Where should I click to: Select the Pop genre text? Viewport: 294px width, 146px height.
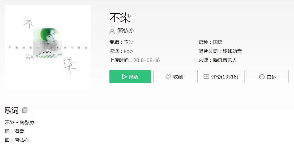(128, 51)
